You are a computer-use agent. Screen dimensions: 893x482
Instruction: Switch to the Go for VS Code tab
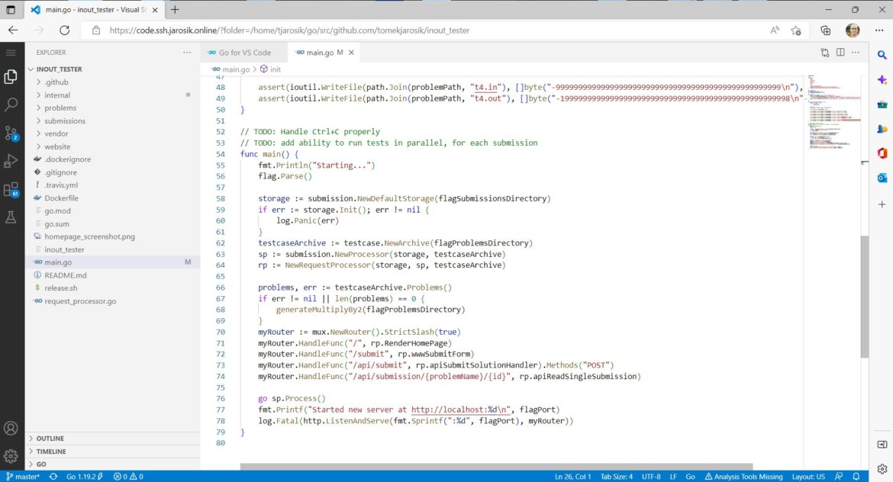(x=243, y=53)
